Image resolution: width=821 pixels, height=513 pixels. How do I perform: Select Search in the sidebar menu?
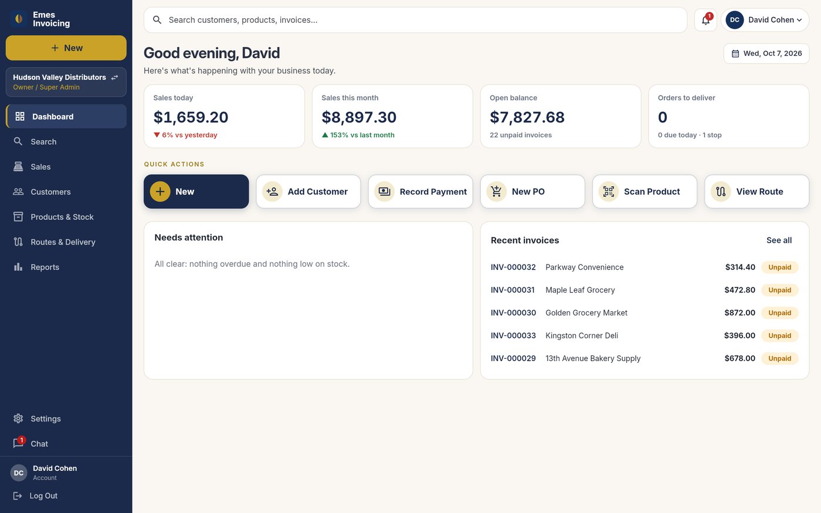(x=66, y=141)
